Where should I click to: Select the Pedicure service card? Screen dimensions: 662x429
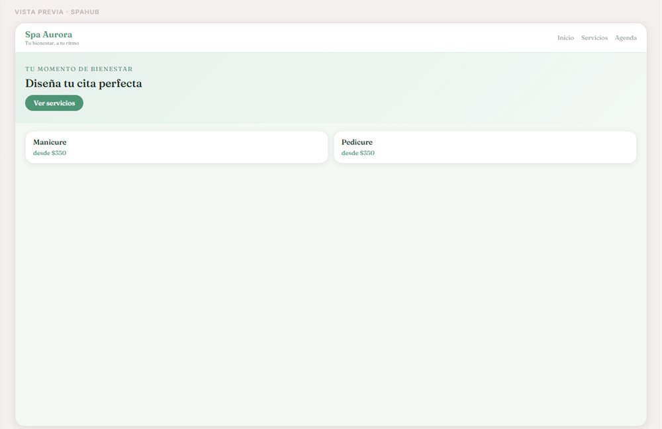point(485,147)
